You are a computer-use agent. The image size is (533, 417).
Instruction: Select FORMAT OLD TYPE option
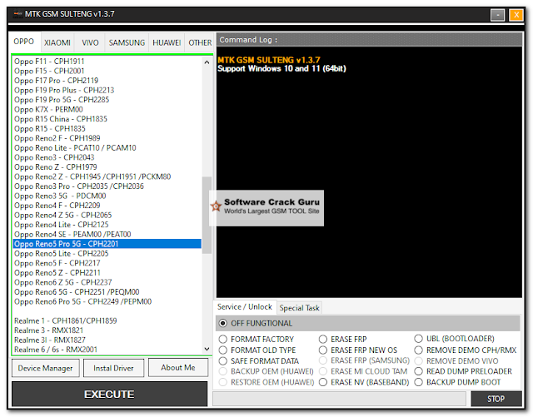[222, 350]
